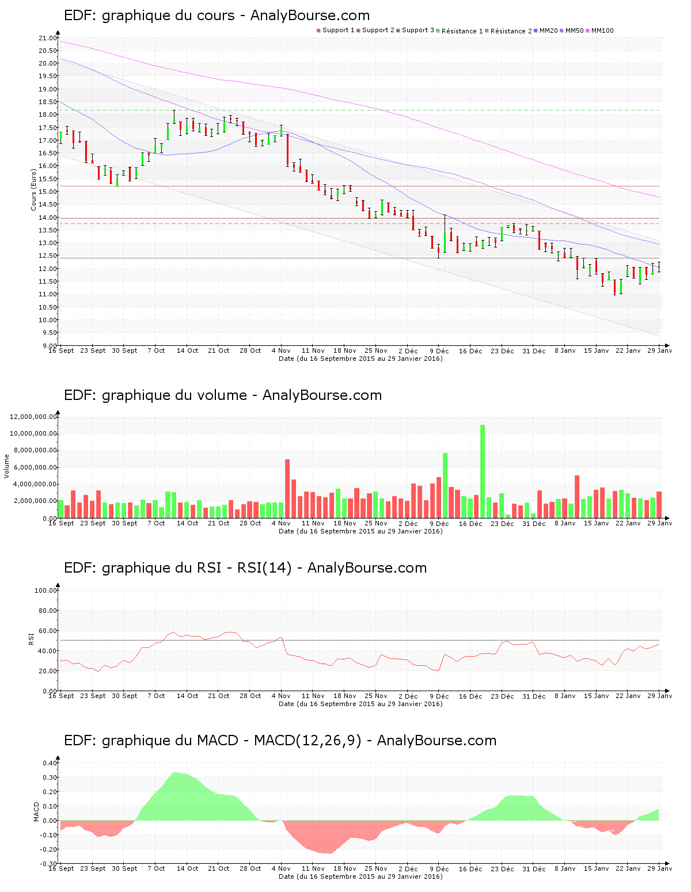Image resolution: width=691 pixels, height=892 pixels.
Task: Click the 'Volume' vertical axis label
Action: point(7,466)
